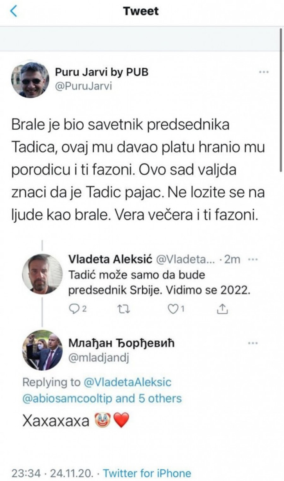284x481 pixels.
Task: Open more options on Млађан Ђорђевић's tweet
Action: pos(253,343)
